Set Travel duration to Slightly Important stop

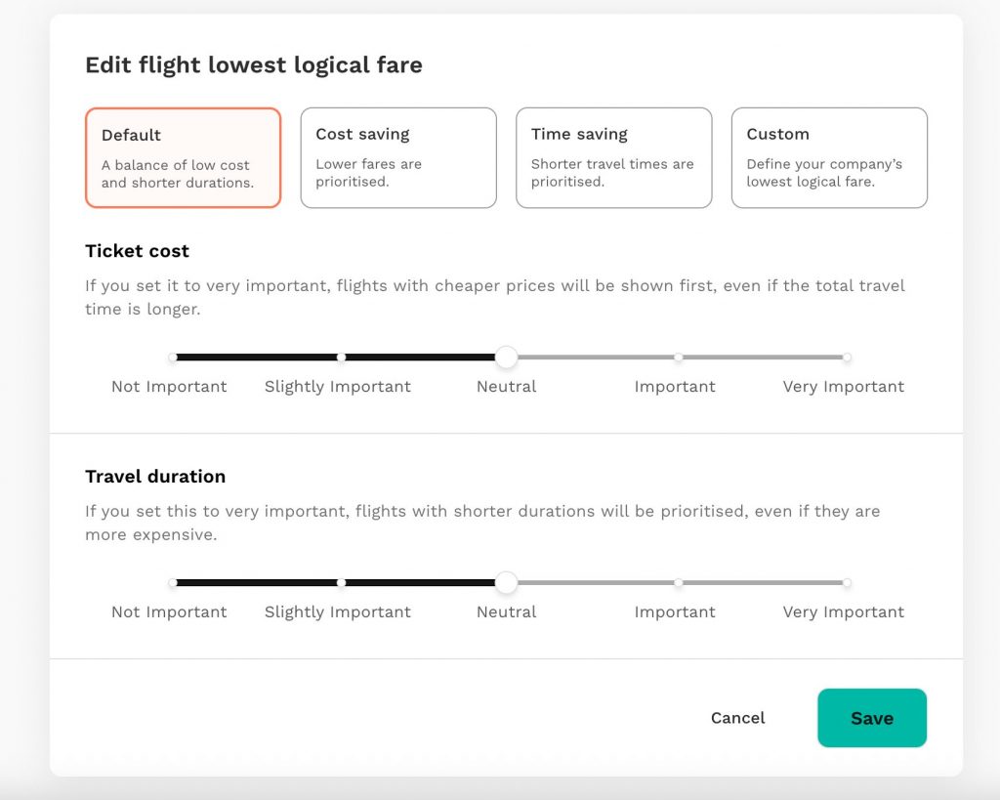pyautogui.click(x=341, y=582)
